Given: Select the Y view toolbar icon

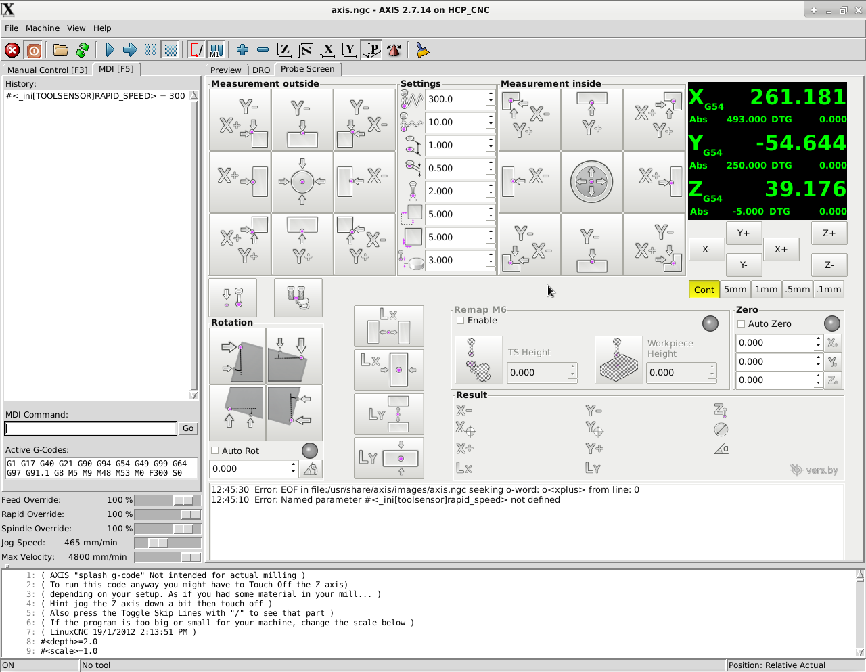Looking at the screenshot, I should (x=349, y=50).
